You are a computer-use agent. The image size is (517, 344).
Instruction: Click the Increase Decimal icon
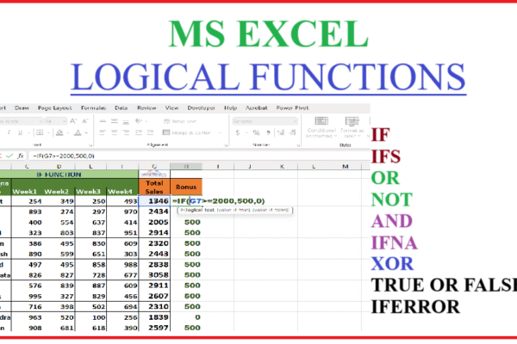coord(281,132)
